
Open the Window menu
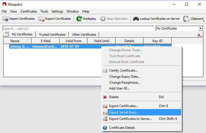(73, 11)
